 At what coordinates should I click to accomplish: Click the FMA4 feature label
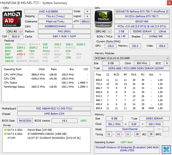(46, 51)
